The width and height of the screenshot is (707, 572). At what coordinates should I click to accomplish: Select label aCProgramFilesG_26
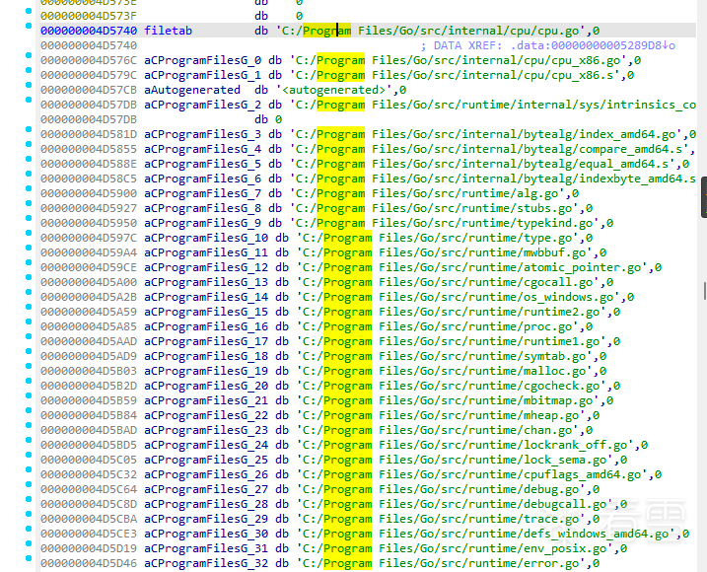pyautogui.click(x=206, y=474)
